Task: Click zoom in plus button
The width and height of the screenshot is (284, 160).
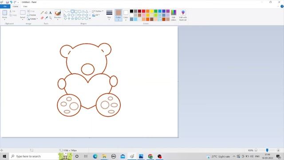Action: click(x=278, y=150)
